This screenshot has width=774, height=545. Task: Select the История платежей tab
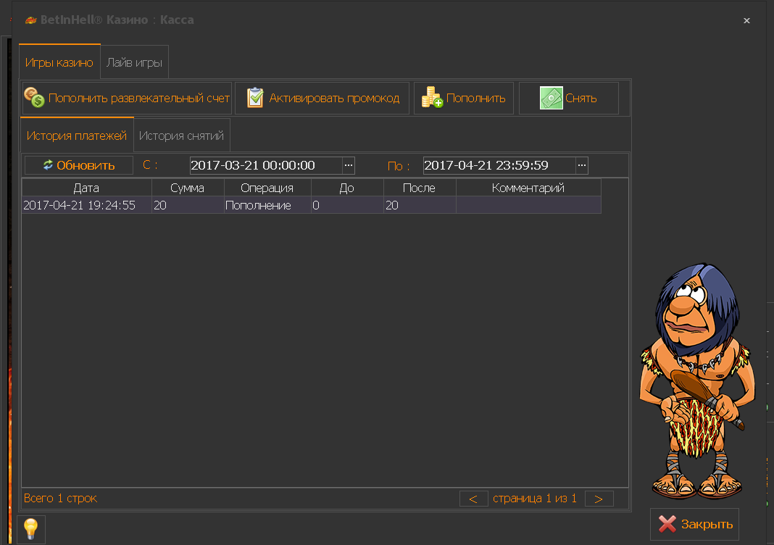point(77,136)
